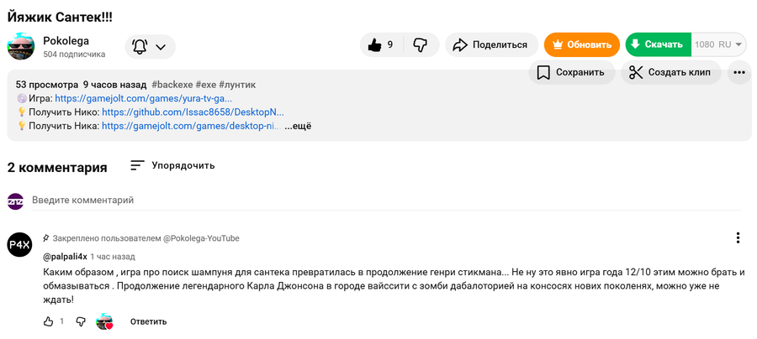757x339 pixels.
Task: Like the video with thumbs-up icon
Action: click(x=380, y=45)
